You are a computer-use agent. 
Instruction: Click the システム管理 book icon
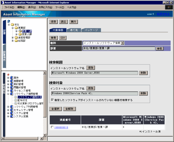pos(12,113)
